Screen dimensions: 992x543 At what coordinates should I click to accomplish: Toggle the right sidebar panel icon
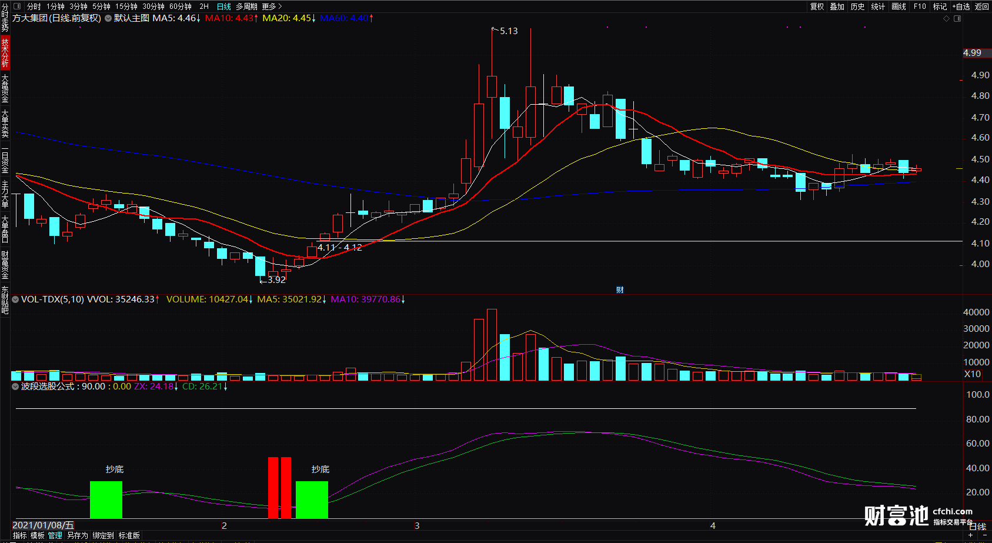[x=957, y=19]
